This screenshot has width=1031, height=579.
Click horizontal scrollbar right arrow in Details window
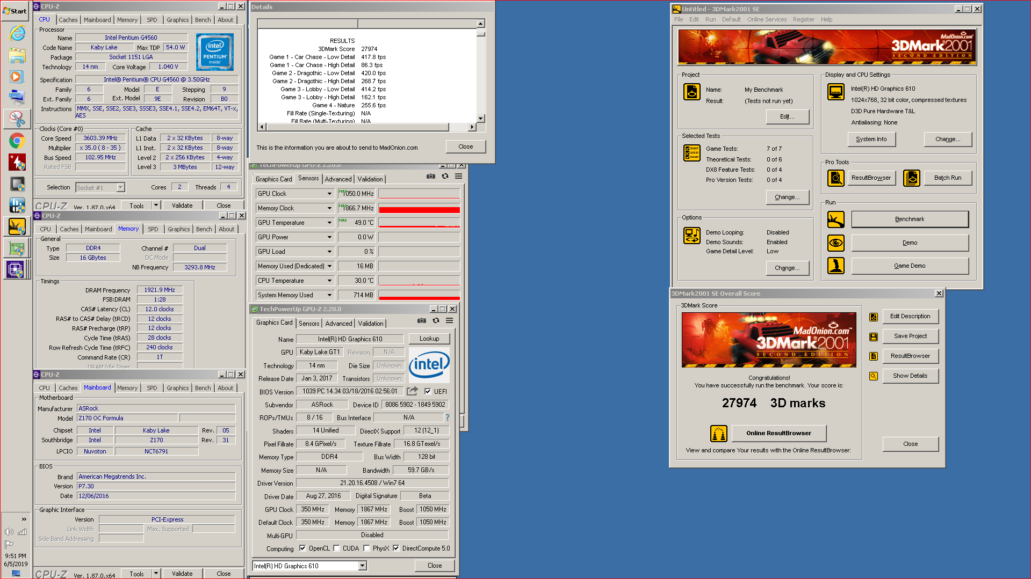click(472, 127)
